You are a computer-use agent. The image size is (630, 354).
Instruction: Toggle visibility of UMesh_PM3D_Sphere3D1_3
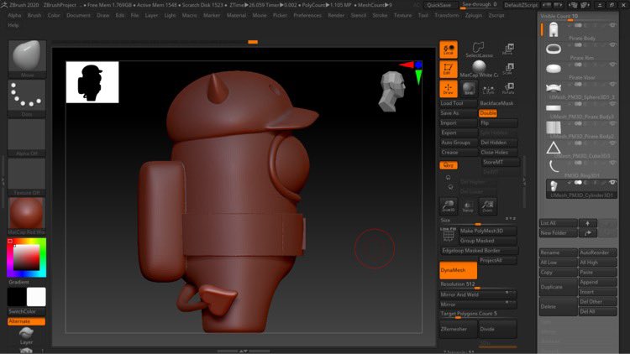click(x=612, y=84)
